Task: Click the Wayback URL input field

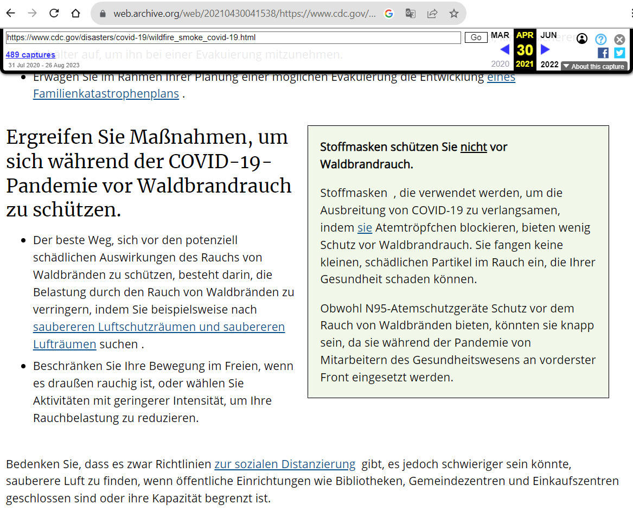Action: click(233, 37)
